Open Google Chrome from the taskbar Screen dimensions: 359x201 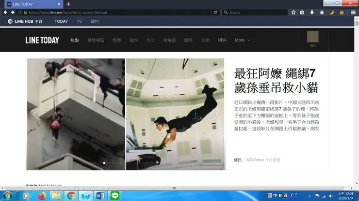71,196
